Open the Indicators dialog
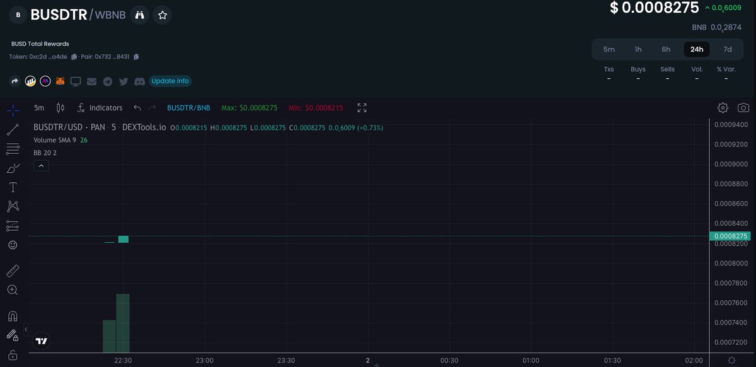 pyautogui.click(x=100, y=108)
